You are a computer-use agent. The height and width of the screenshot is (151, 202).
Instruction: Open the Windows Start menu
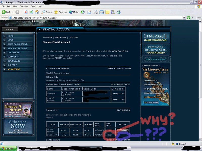point(8,148)
